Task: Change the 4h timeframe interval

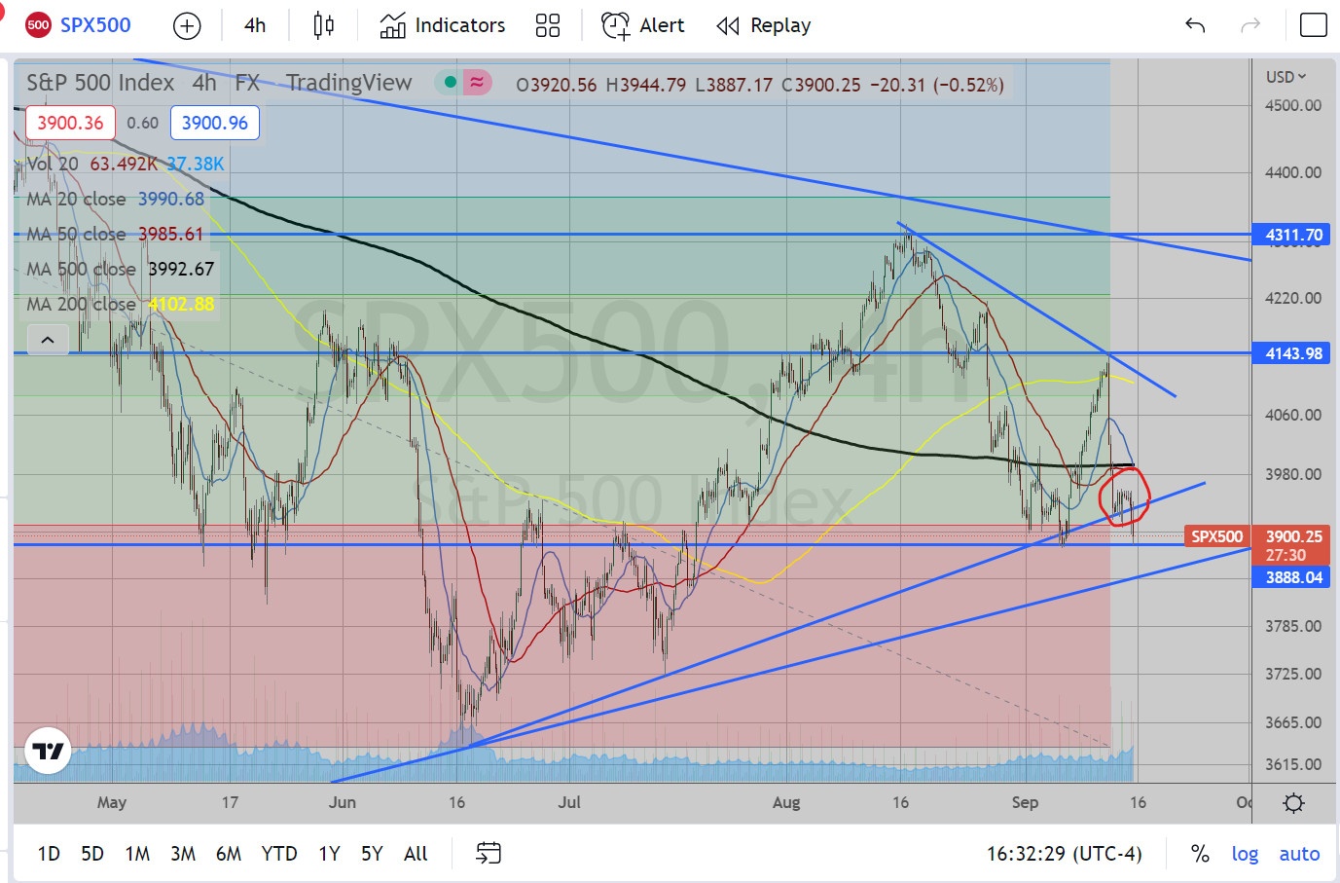Action: click(255, 25)
